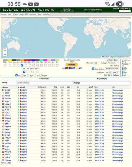
Task: Open spotter callsign IK4VET in first row
Action: [7, 90]
